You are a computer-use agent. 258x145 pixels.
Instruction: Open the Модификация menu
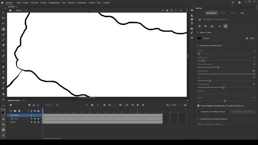[x=54, y=3]
